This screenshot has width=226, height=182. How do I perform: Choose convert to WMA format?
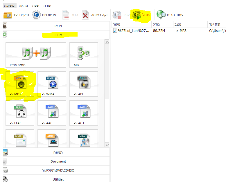point(52,84)
